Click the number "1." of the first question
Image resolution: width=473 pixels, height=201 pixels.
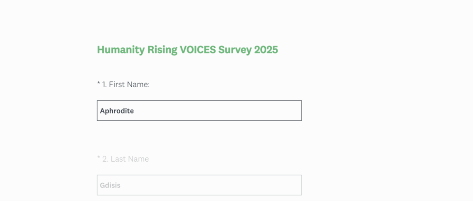click(x=104, y=85)
